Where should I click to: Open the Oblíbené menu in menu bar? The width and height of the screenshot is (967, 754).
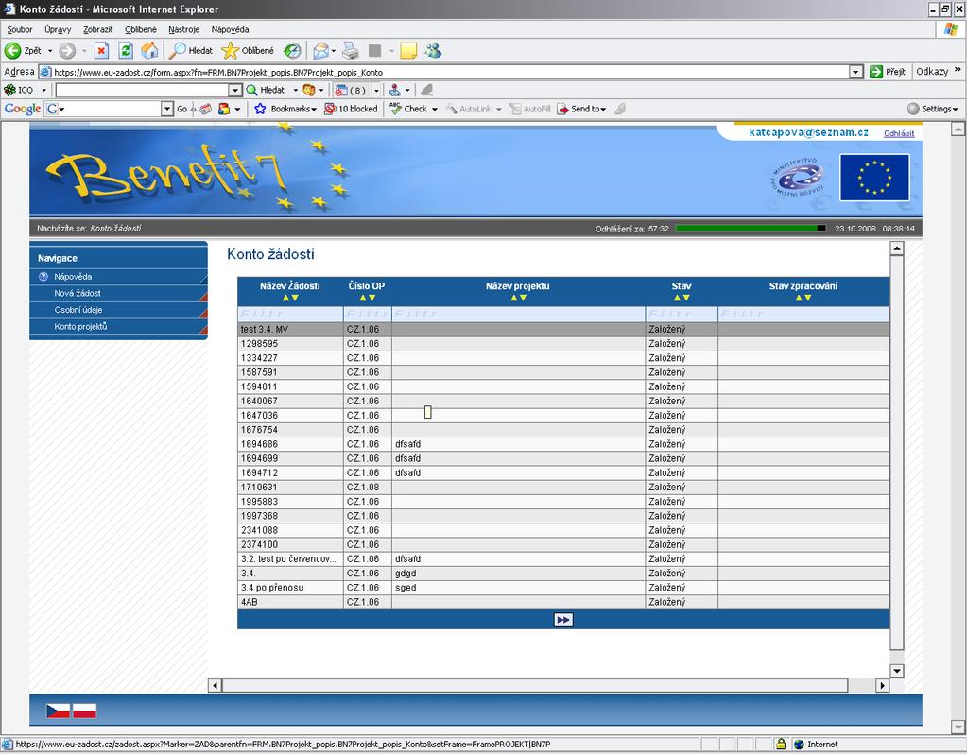click(141, 29)
